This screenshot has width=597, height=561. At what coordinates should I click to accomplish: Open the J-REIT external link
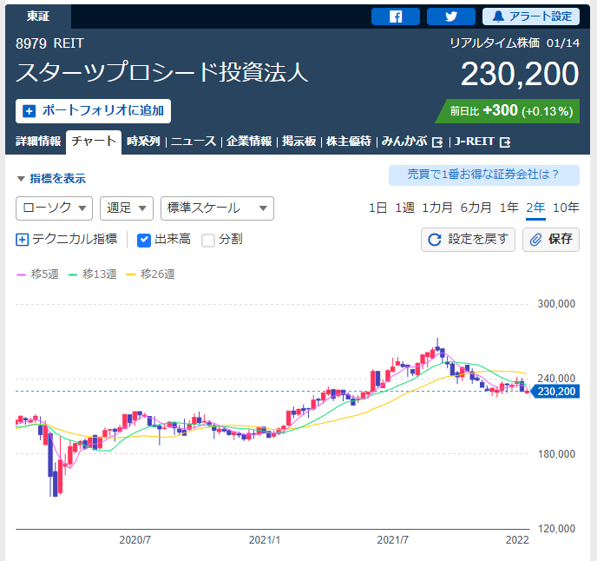[482, 142]
